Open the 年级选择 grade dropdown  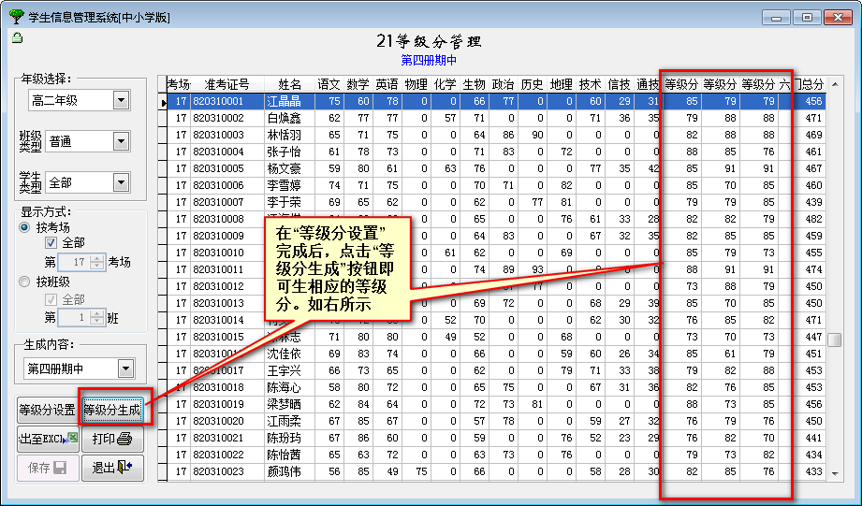click(x=121, y=99)
